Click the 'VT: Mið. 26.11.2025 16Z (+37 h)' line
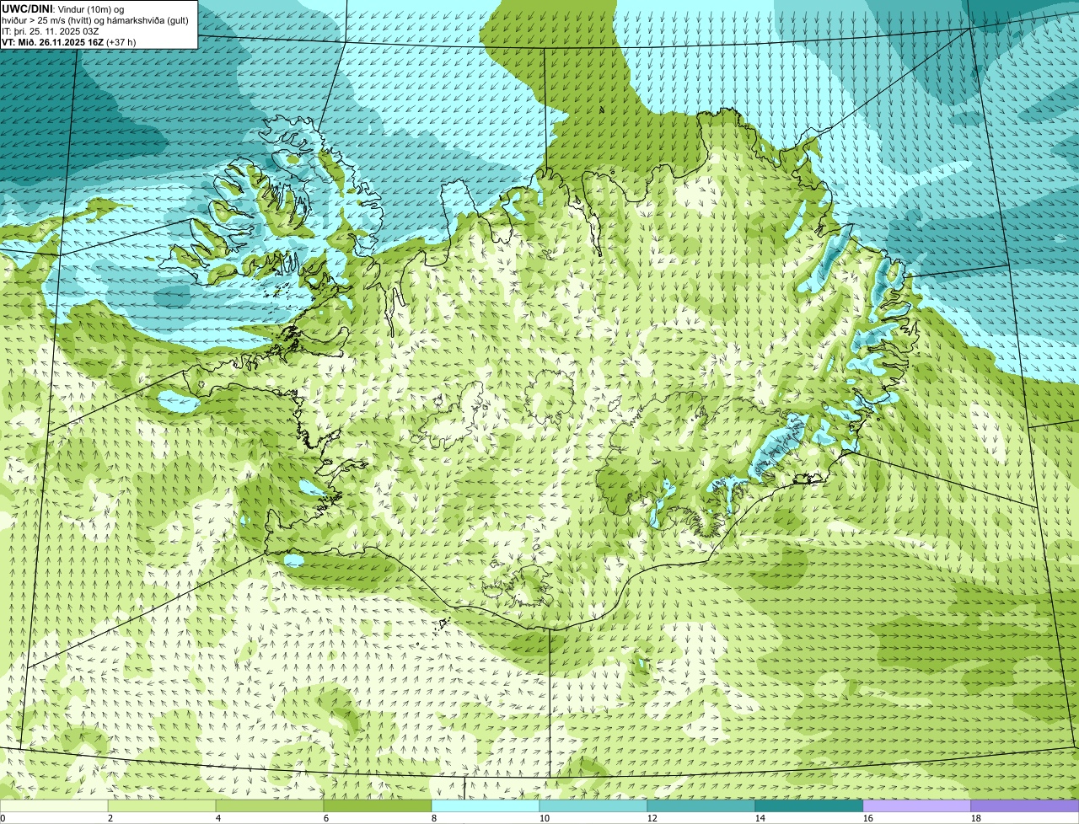This screenshot has height=824, width=1079. pyautogui.click(x=69, y=42)
